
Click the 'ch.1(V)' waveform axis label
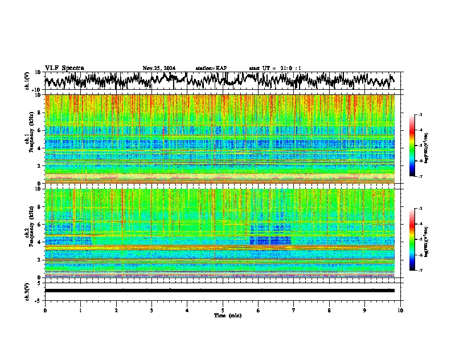click(x=27, y=81)
